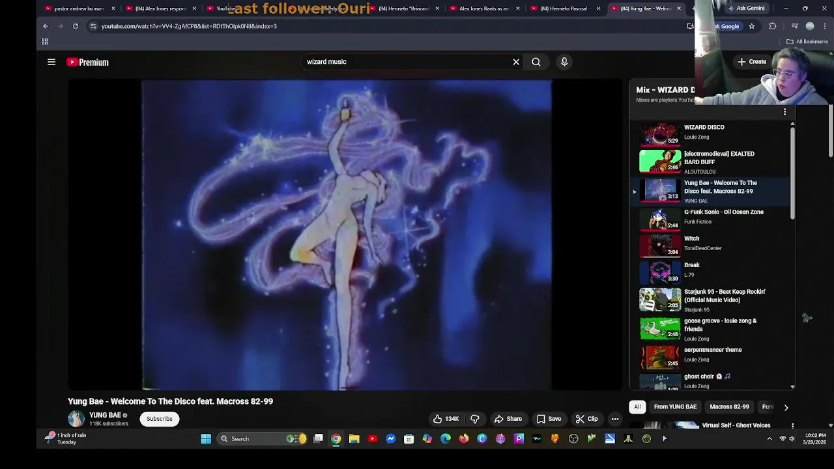This screenshot has height=469, width=834.
Task: Clip a segment with the Clip button
Action: click(586, 419)
